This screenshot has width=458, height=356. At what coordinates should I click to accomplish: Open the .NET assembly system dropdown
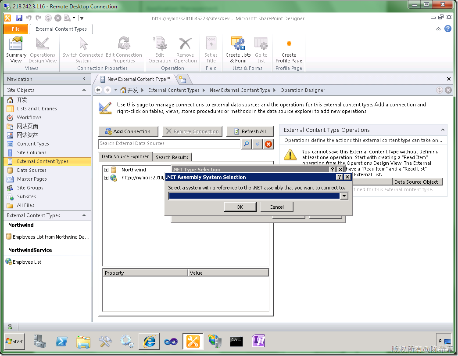344,196
